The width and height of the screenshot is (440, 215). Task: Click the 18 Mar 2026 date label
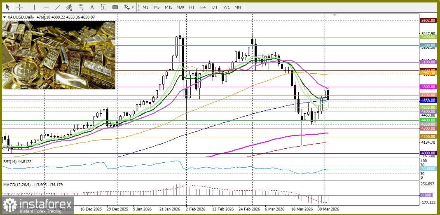302,209
